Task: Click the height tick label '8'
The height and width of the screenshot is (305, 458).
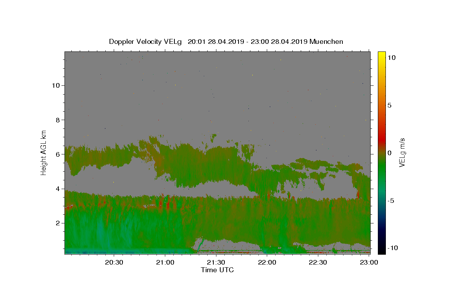Action: tap(58, 120)
